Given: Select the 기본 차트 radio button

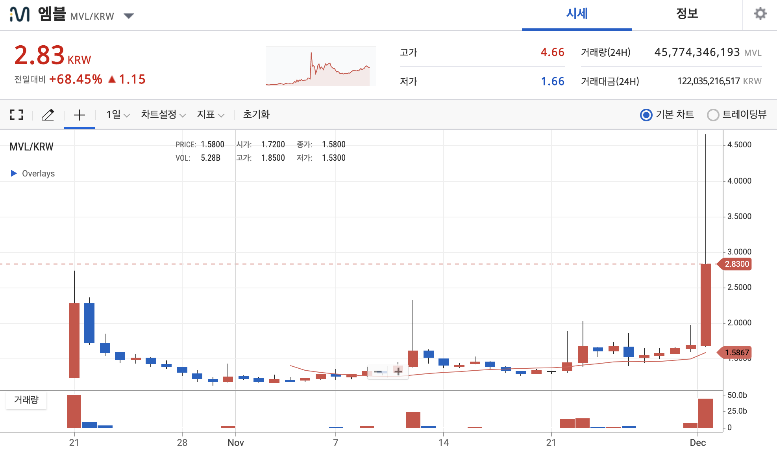Looking at the screenshot, I should coord(646,115).
